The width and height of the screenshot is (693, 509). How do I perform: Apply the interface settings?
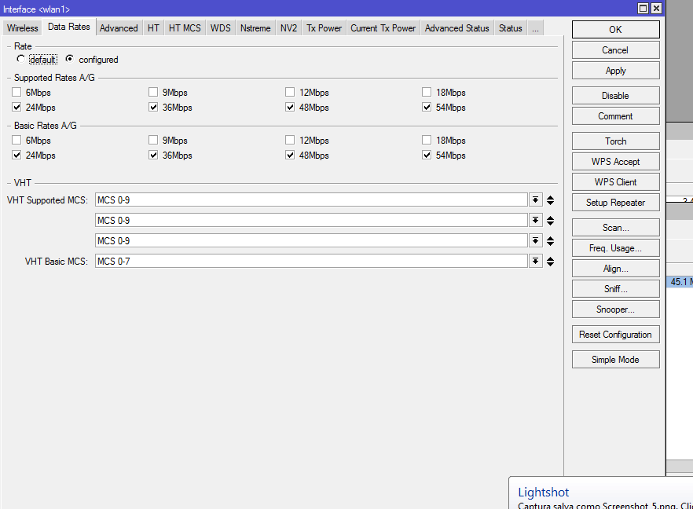coord(616,70)
